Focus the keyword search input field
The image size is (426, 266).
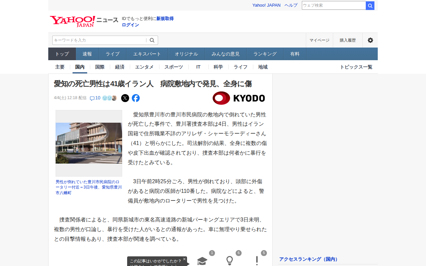(x=99, y=40)
